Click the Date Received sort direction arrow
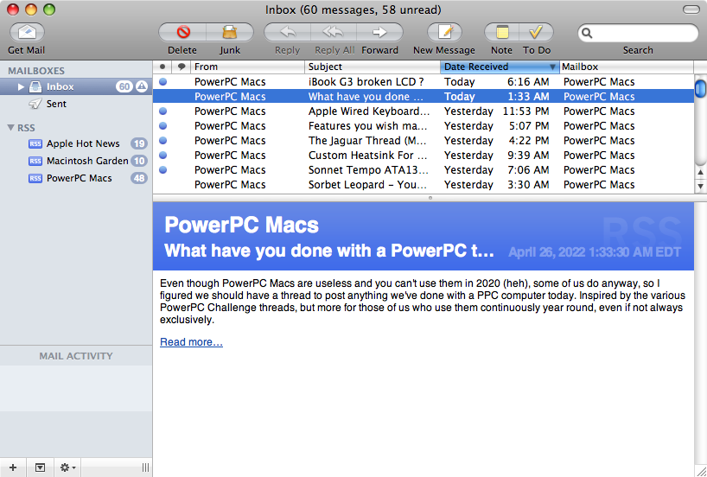 point(552,67)
